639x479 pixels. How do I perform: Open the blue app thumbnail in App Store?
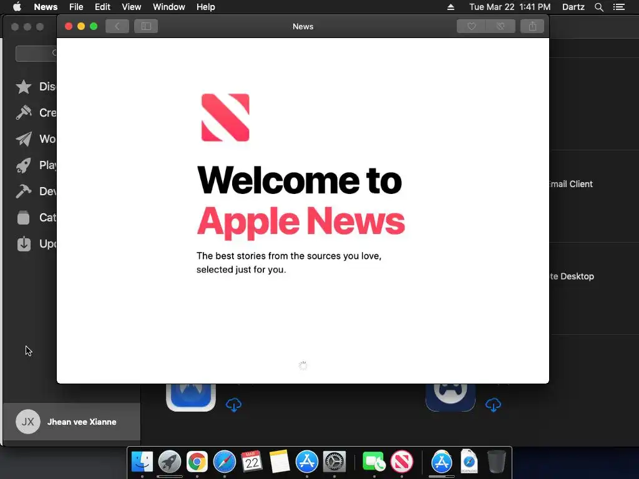click(x=191, y=397)
